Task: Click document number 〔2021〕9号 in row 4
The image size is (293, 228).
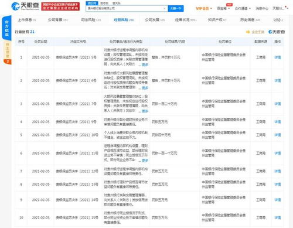Action: 76,122
